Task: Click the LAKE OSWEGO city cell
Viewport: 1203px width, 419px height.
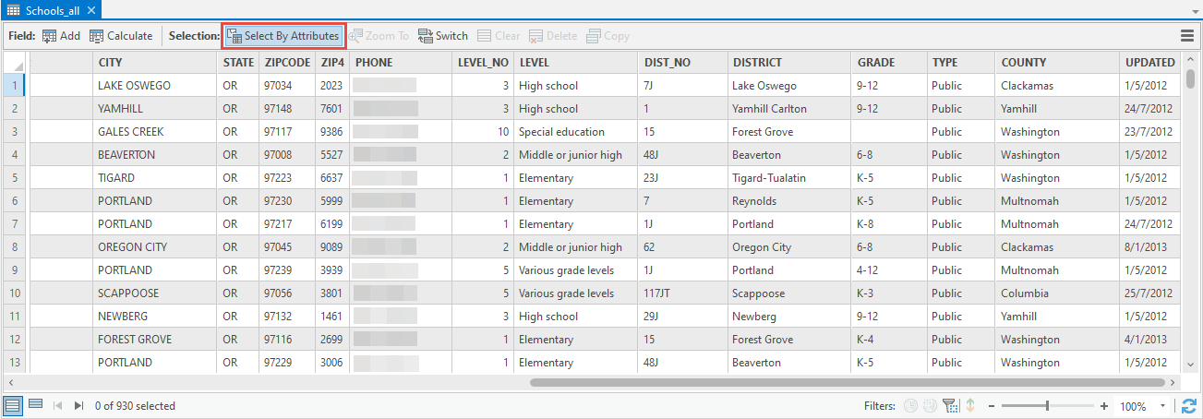Action: pyautogui.click(x=154, y=86)
